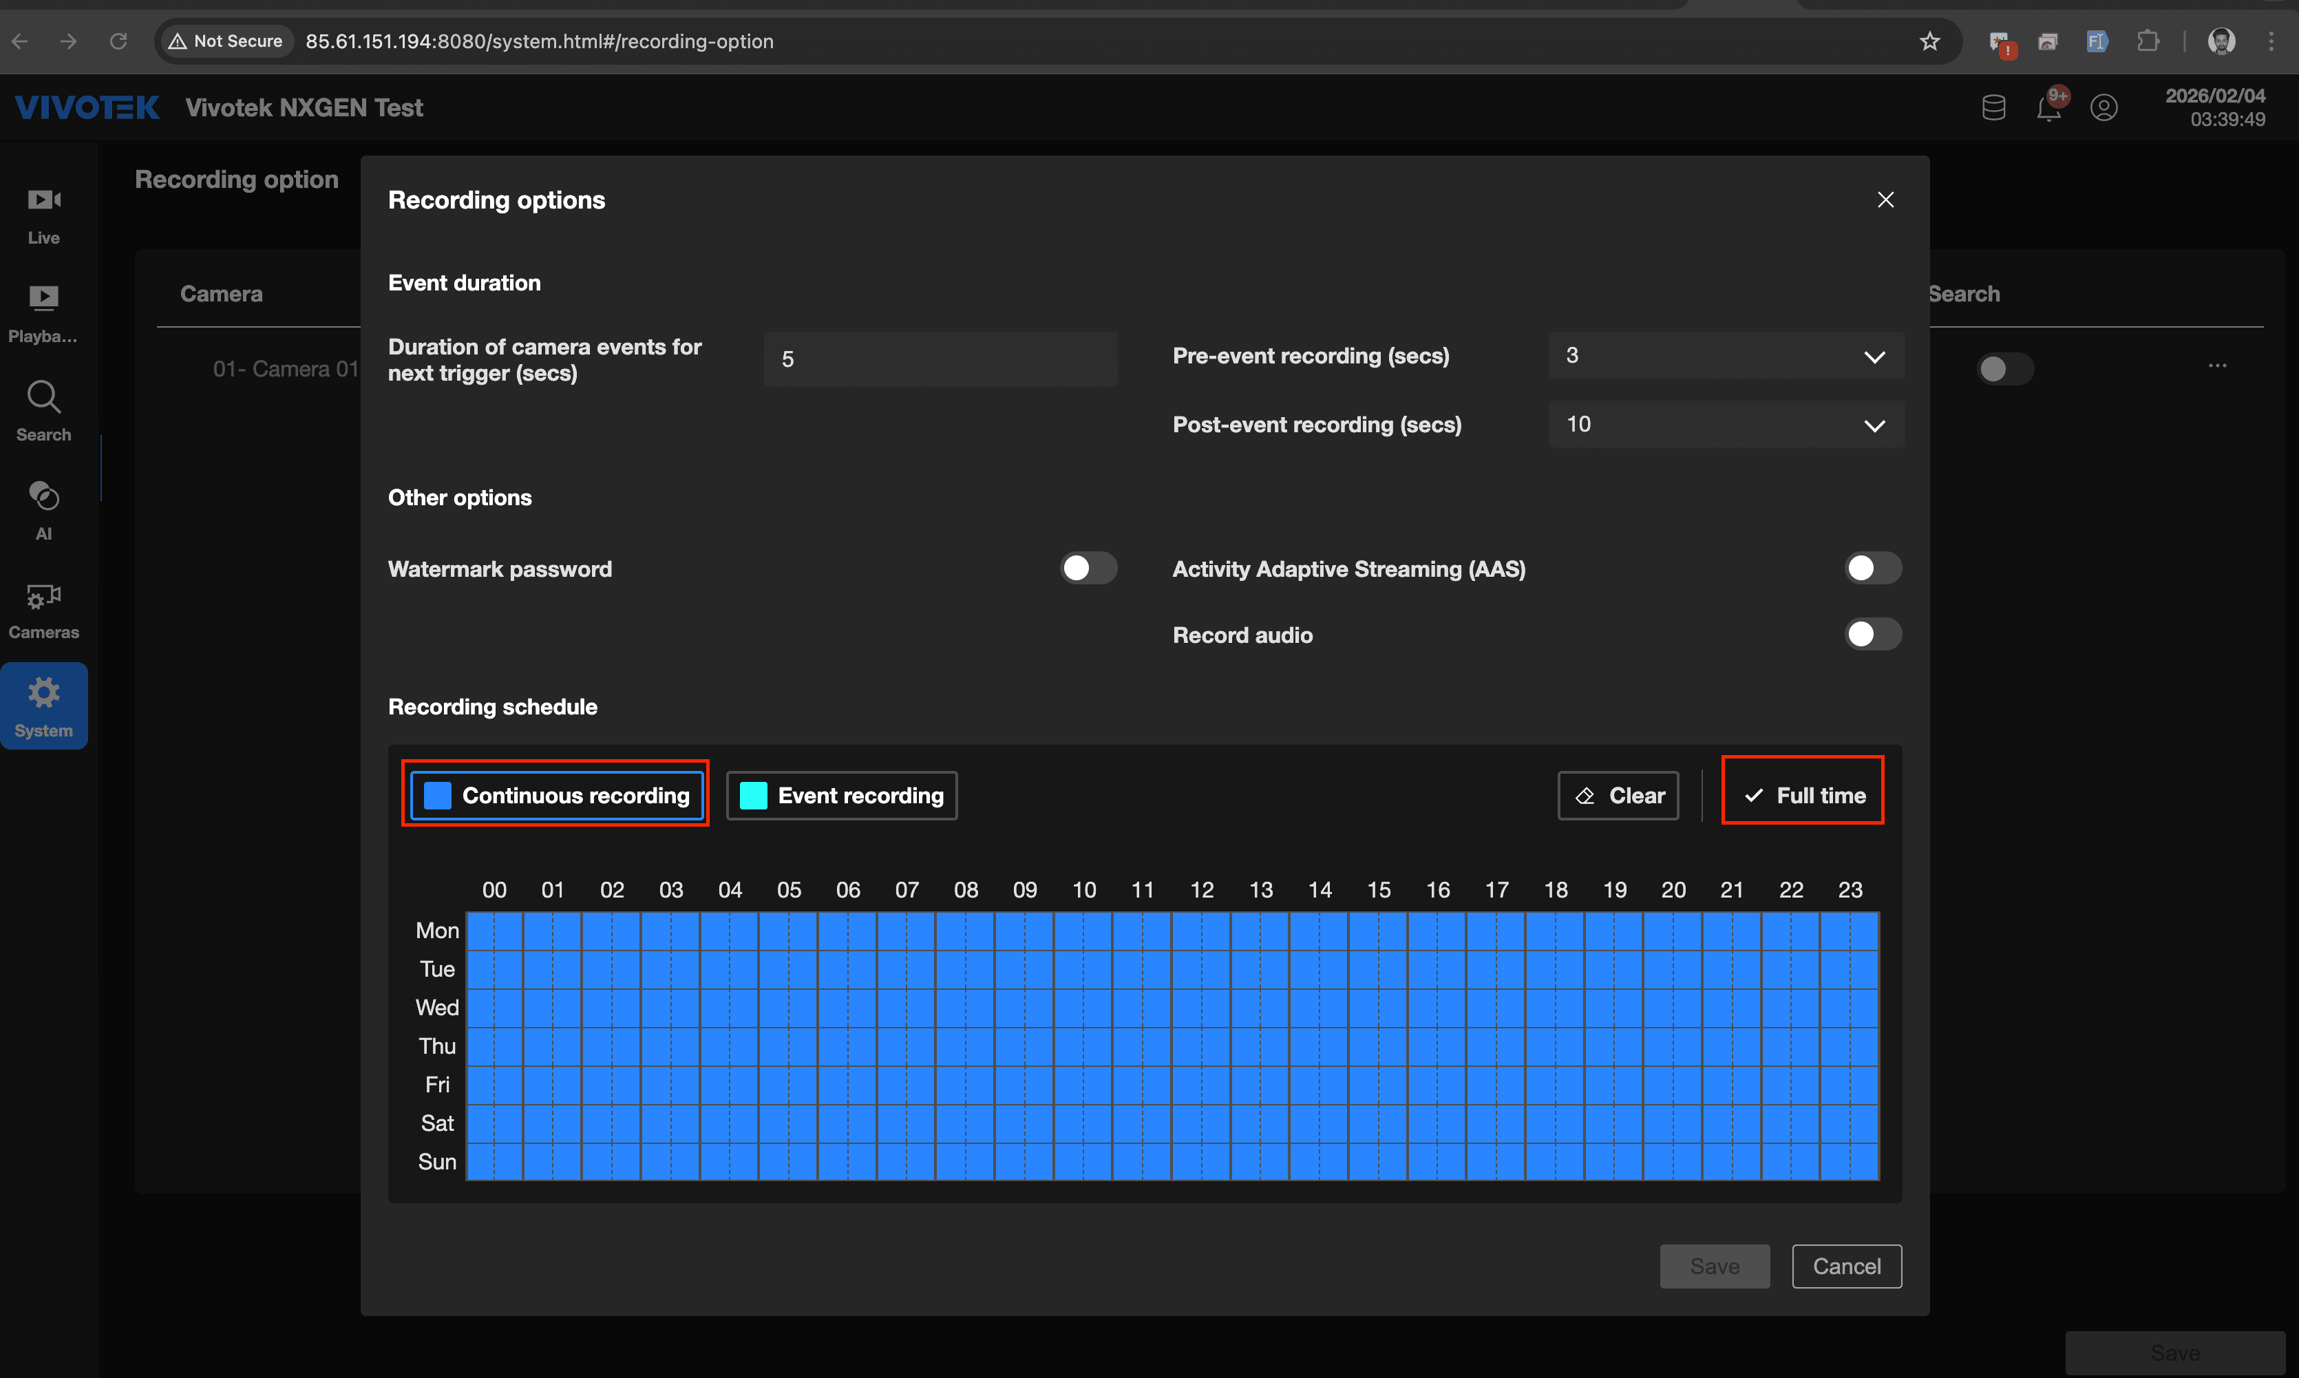
Task: Open the Live view sidebar icon
Action: [x=43, y=215]
